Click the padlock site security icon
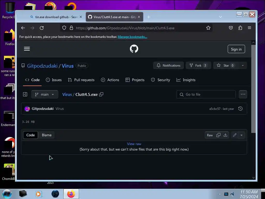The height and width of the screenshot is (199, 265). 71,28
